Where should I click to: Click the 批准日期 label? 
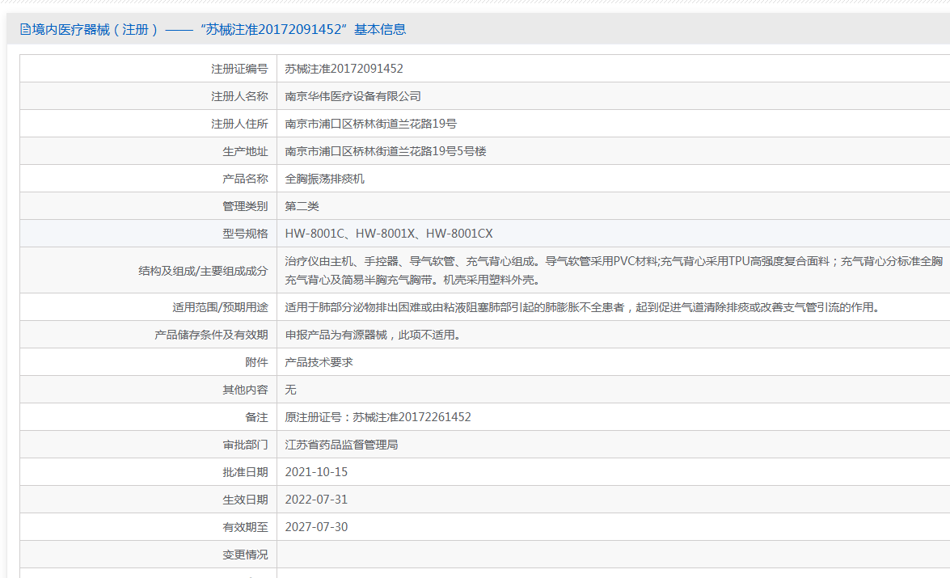coord(245,472)
